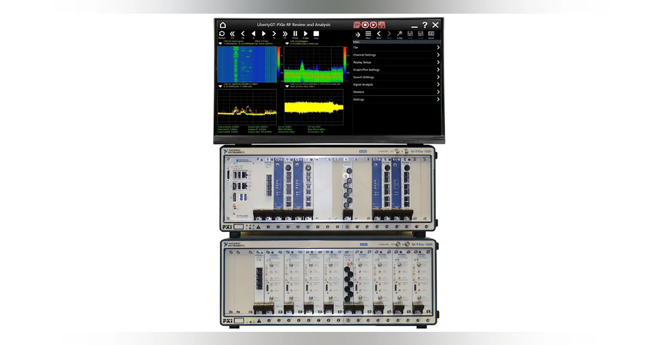Click the greyed Next arrow icon

click(x=389, y=34)
